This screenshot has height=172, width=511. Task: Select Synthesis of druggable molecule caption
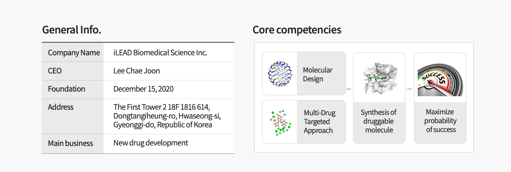click(379, 121)
